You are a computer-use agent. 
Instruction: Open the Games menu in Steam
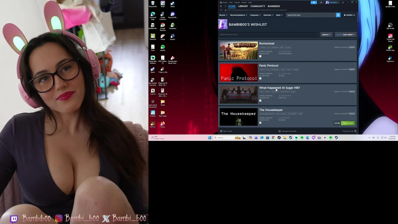coord(244,2)
